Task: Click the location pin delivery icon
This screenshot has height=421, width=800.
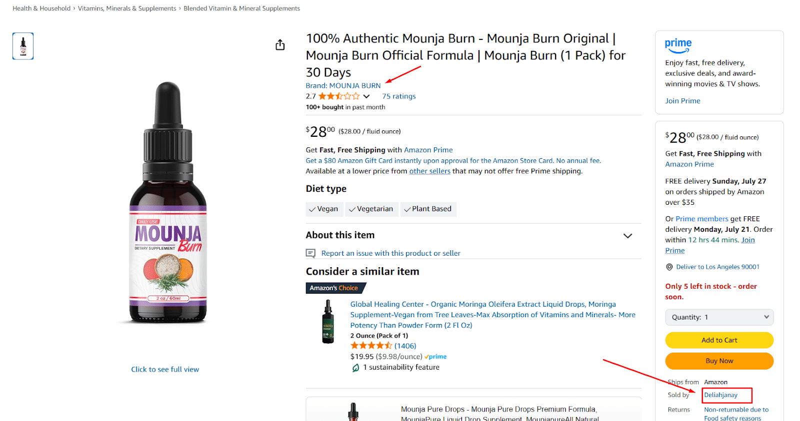Action: 669,267
